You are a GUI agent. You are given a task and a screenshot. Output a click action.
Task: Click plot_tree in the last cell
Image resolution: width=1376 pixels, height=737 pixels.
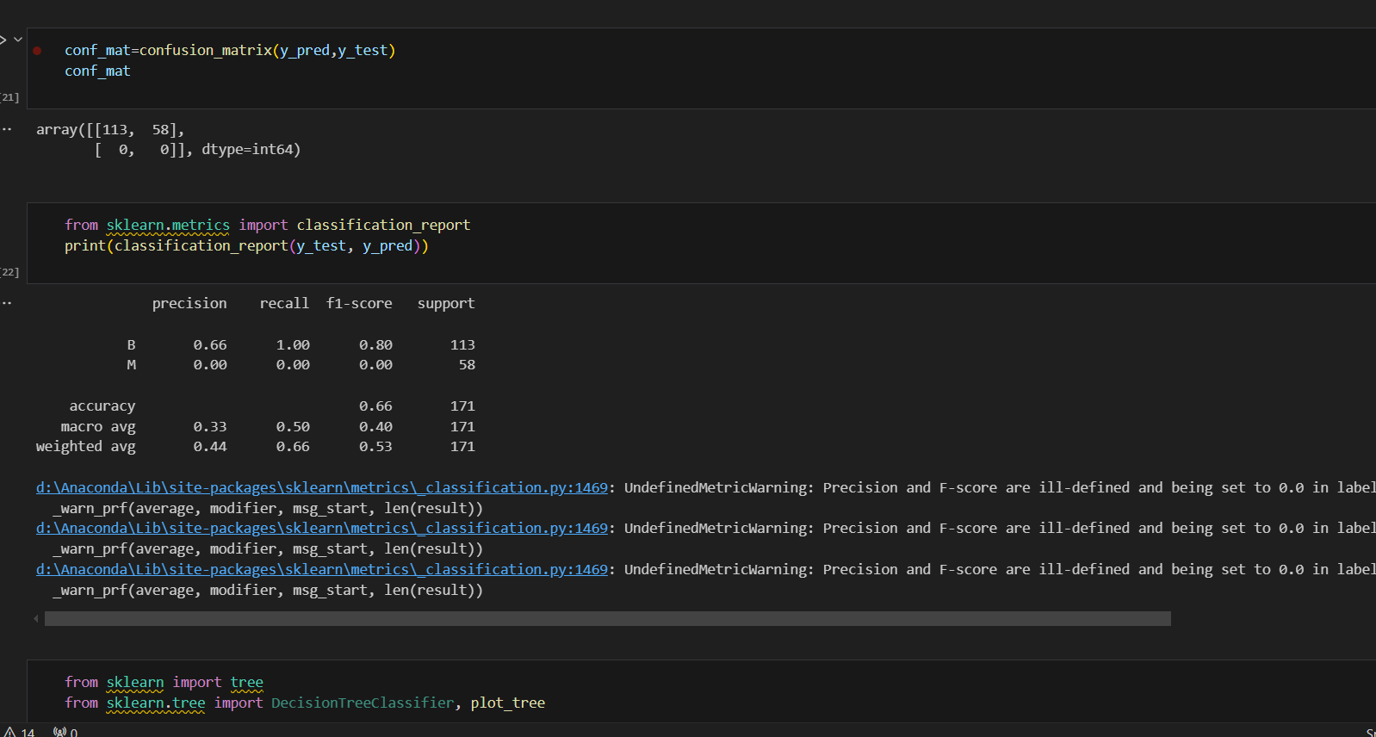[508, 703]
